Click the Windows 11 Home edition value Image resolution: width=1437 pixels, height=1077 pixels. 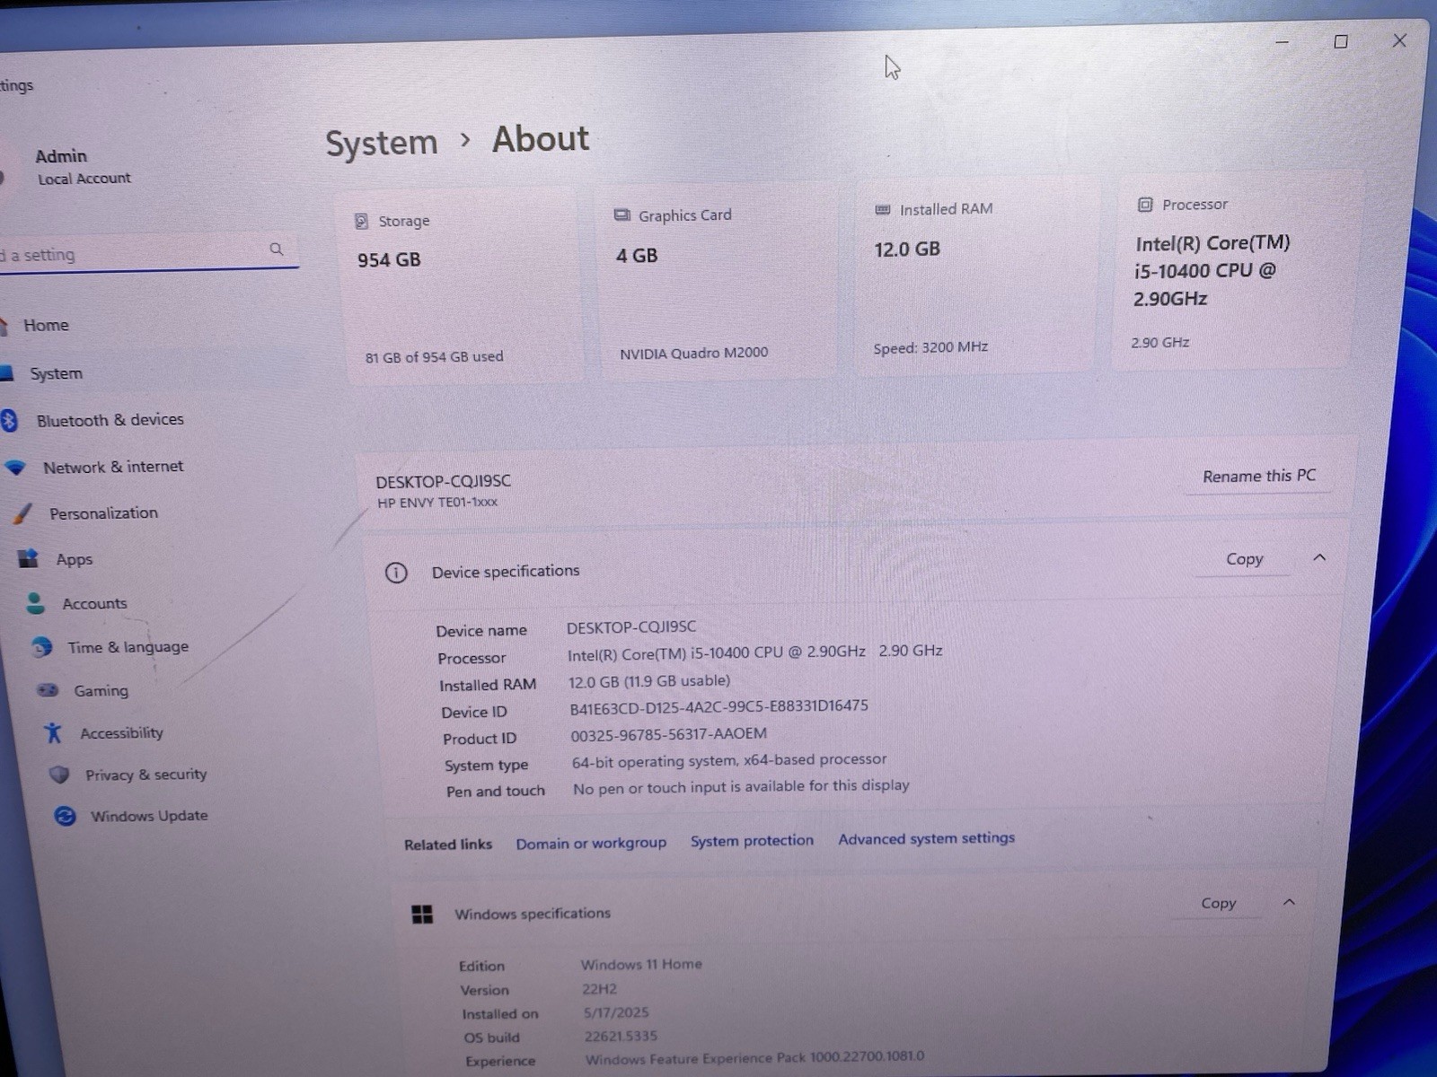[x=641, y=965]
